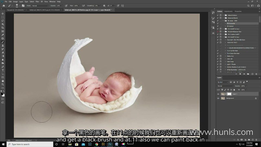
Task: Open the brush blending Mode dropdown
Action: (40, 5)
